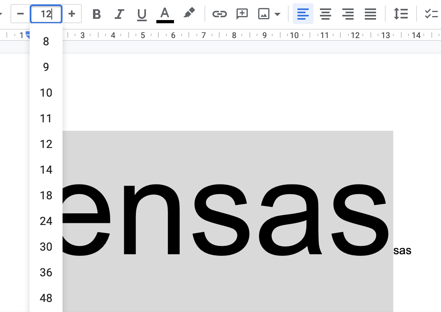Select right align
Screen dimensions: 441x312
pyautogui.click(x=348, y=14)
